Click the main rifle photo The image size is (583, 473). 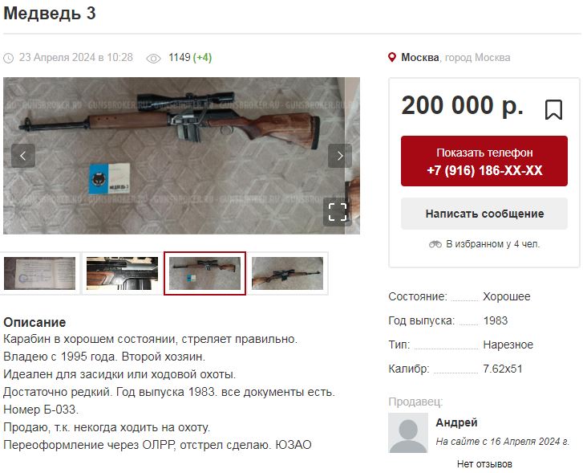[181, 156]
